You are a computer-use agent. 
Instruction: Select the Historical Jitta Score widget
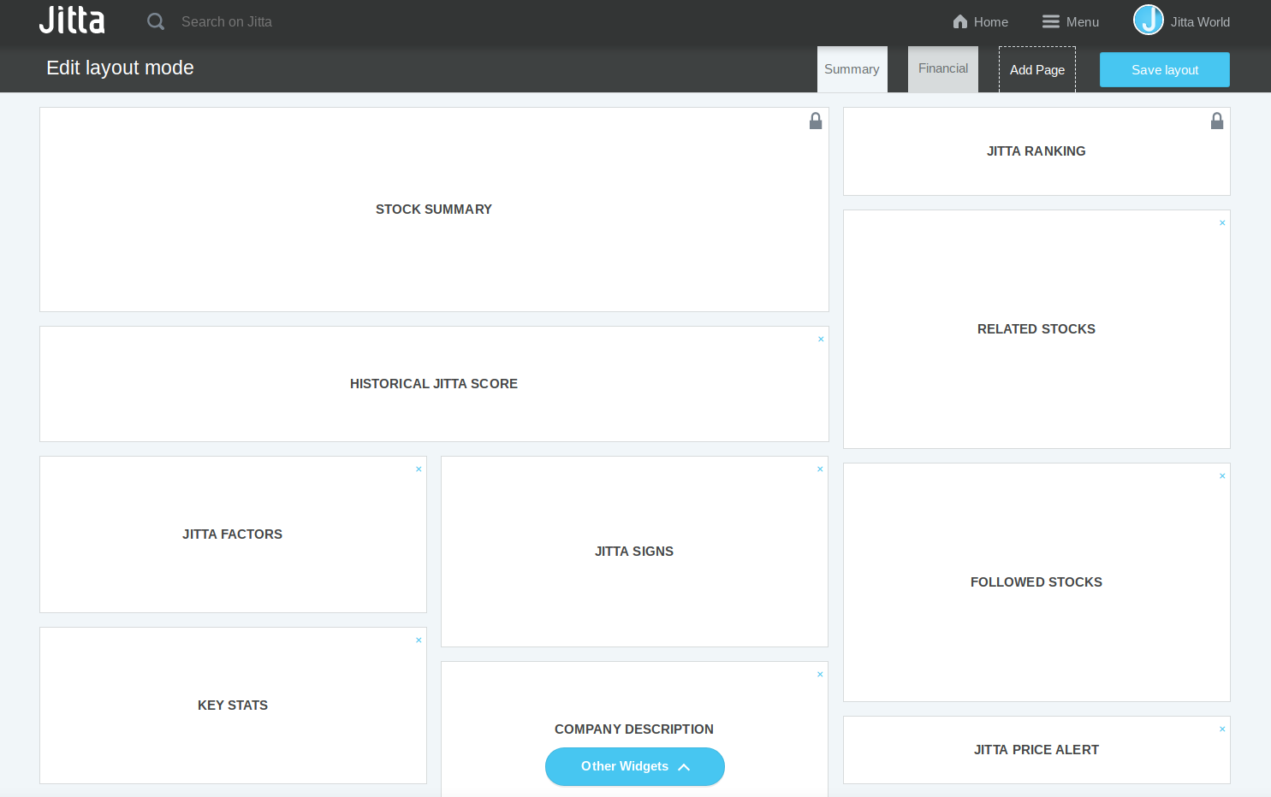(434, 384)
